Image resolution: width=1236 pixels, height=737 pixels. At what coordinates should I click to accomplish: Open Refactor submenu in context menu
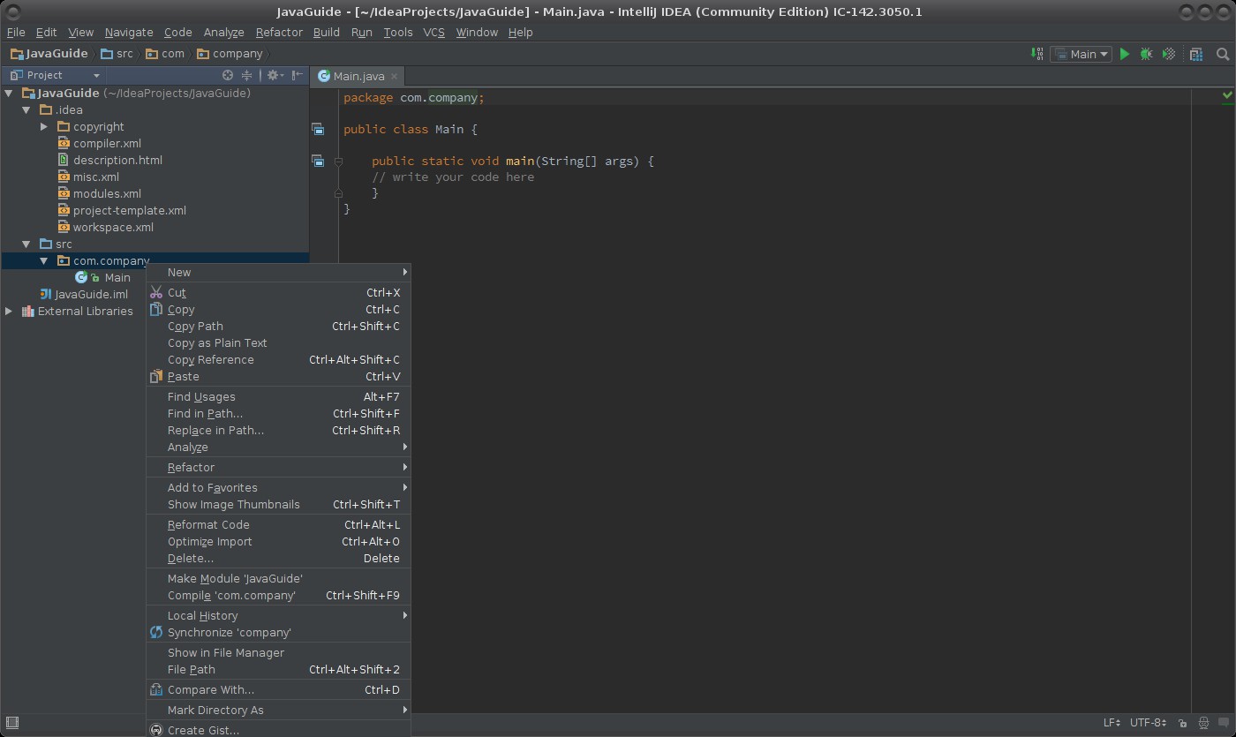(278, 467)
